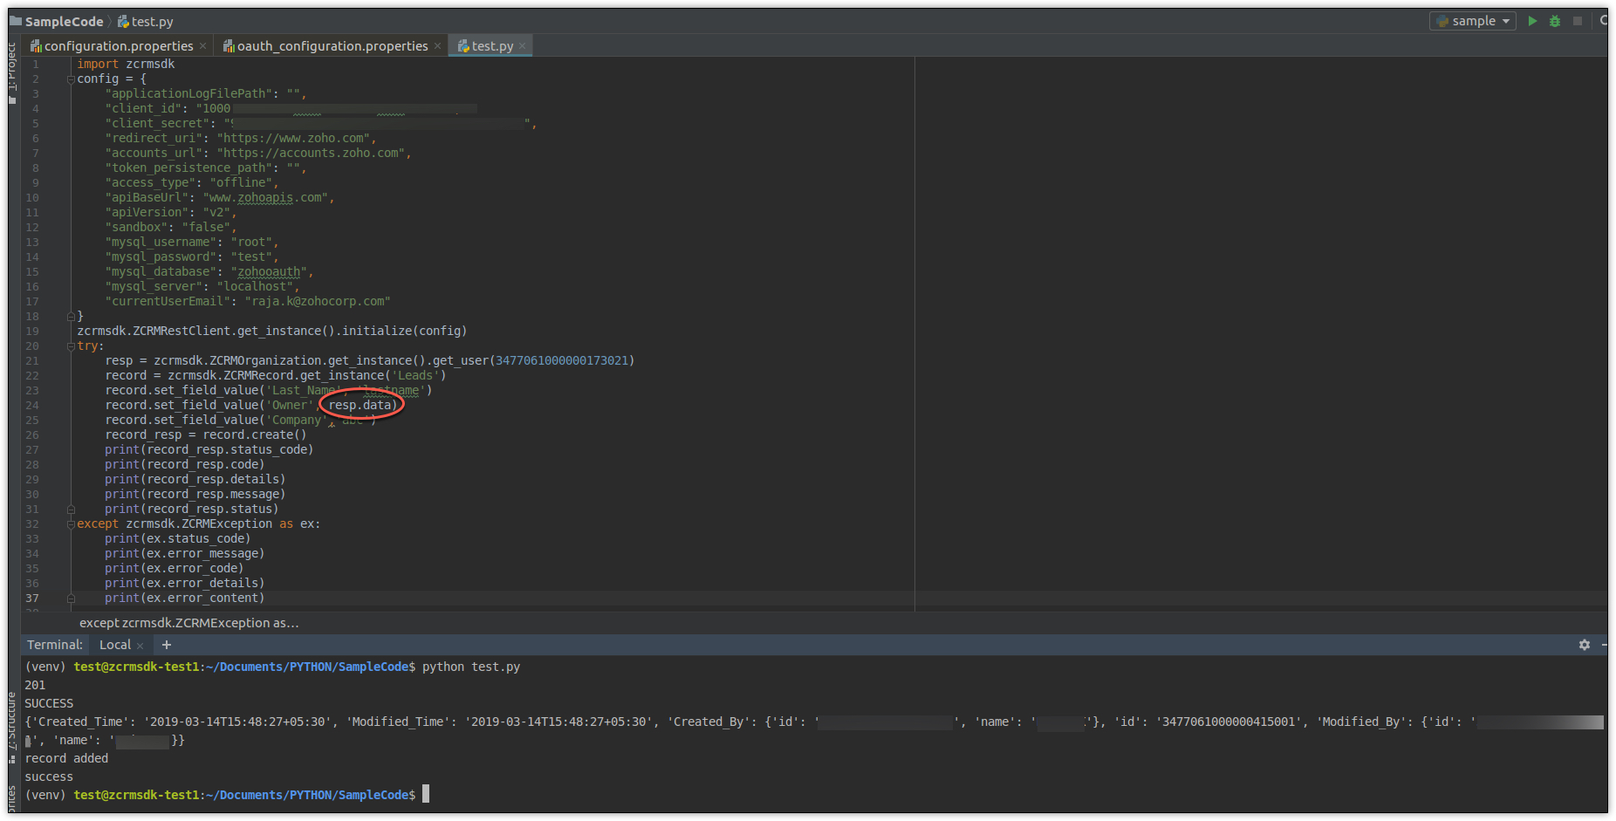Click the terminal prompt cursor at bottom
This screenshot has height=821, width=1616.
[x=426, y=795]
